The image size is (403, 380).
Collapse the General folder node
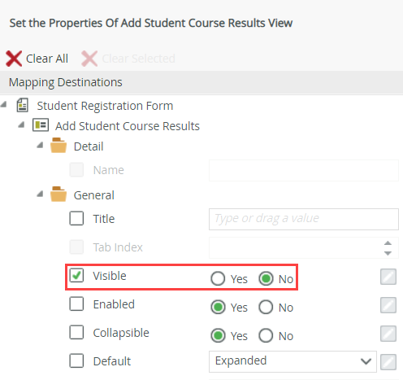click(x=40, y=194)
